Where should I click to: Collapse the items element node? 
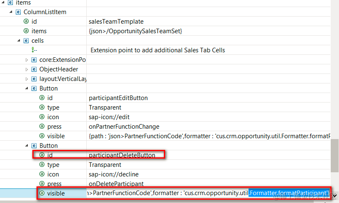[3, 2]
